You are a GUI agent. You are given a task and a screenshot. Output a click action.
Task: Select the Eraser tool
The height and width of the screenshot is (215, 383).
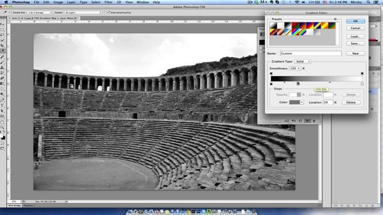(x=2, y=78)
